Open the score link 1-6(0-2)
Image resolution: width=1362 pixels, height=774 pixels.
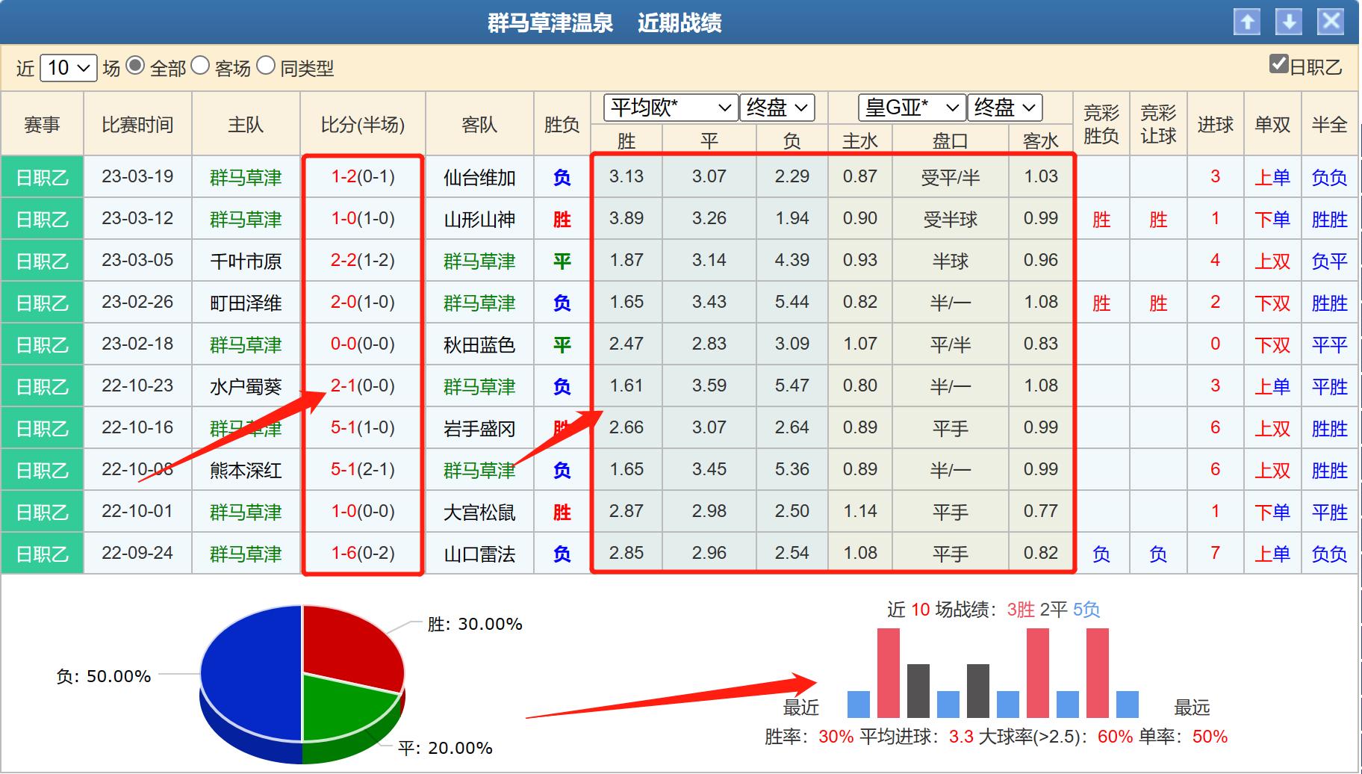362,553
